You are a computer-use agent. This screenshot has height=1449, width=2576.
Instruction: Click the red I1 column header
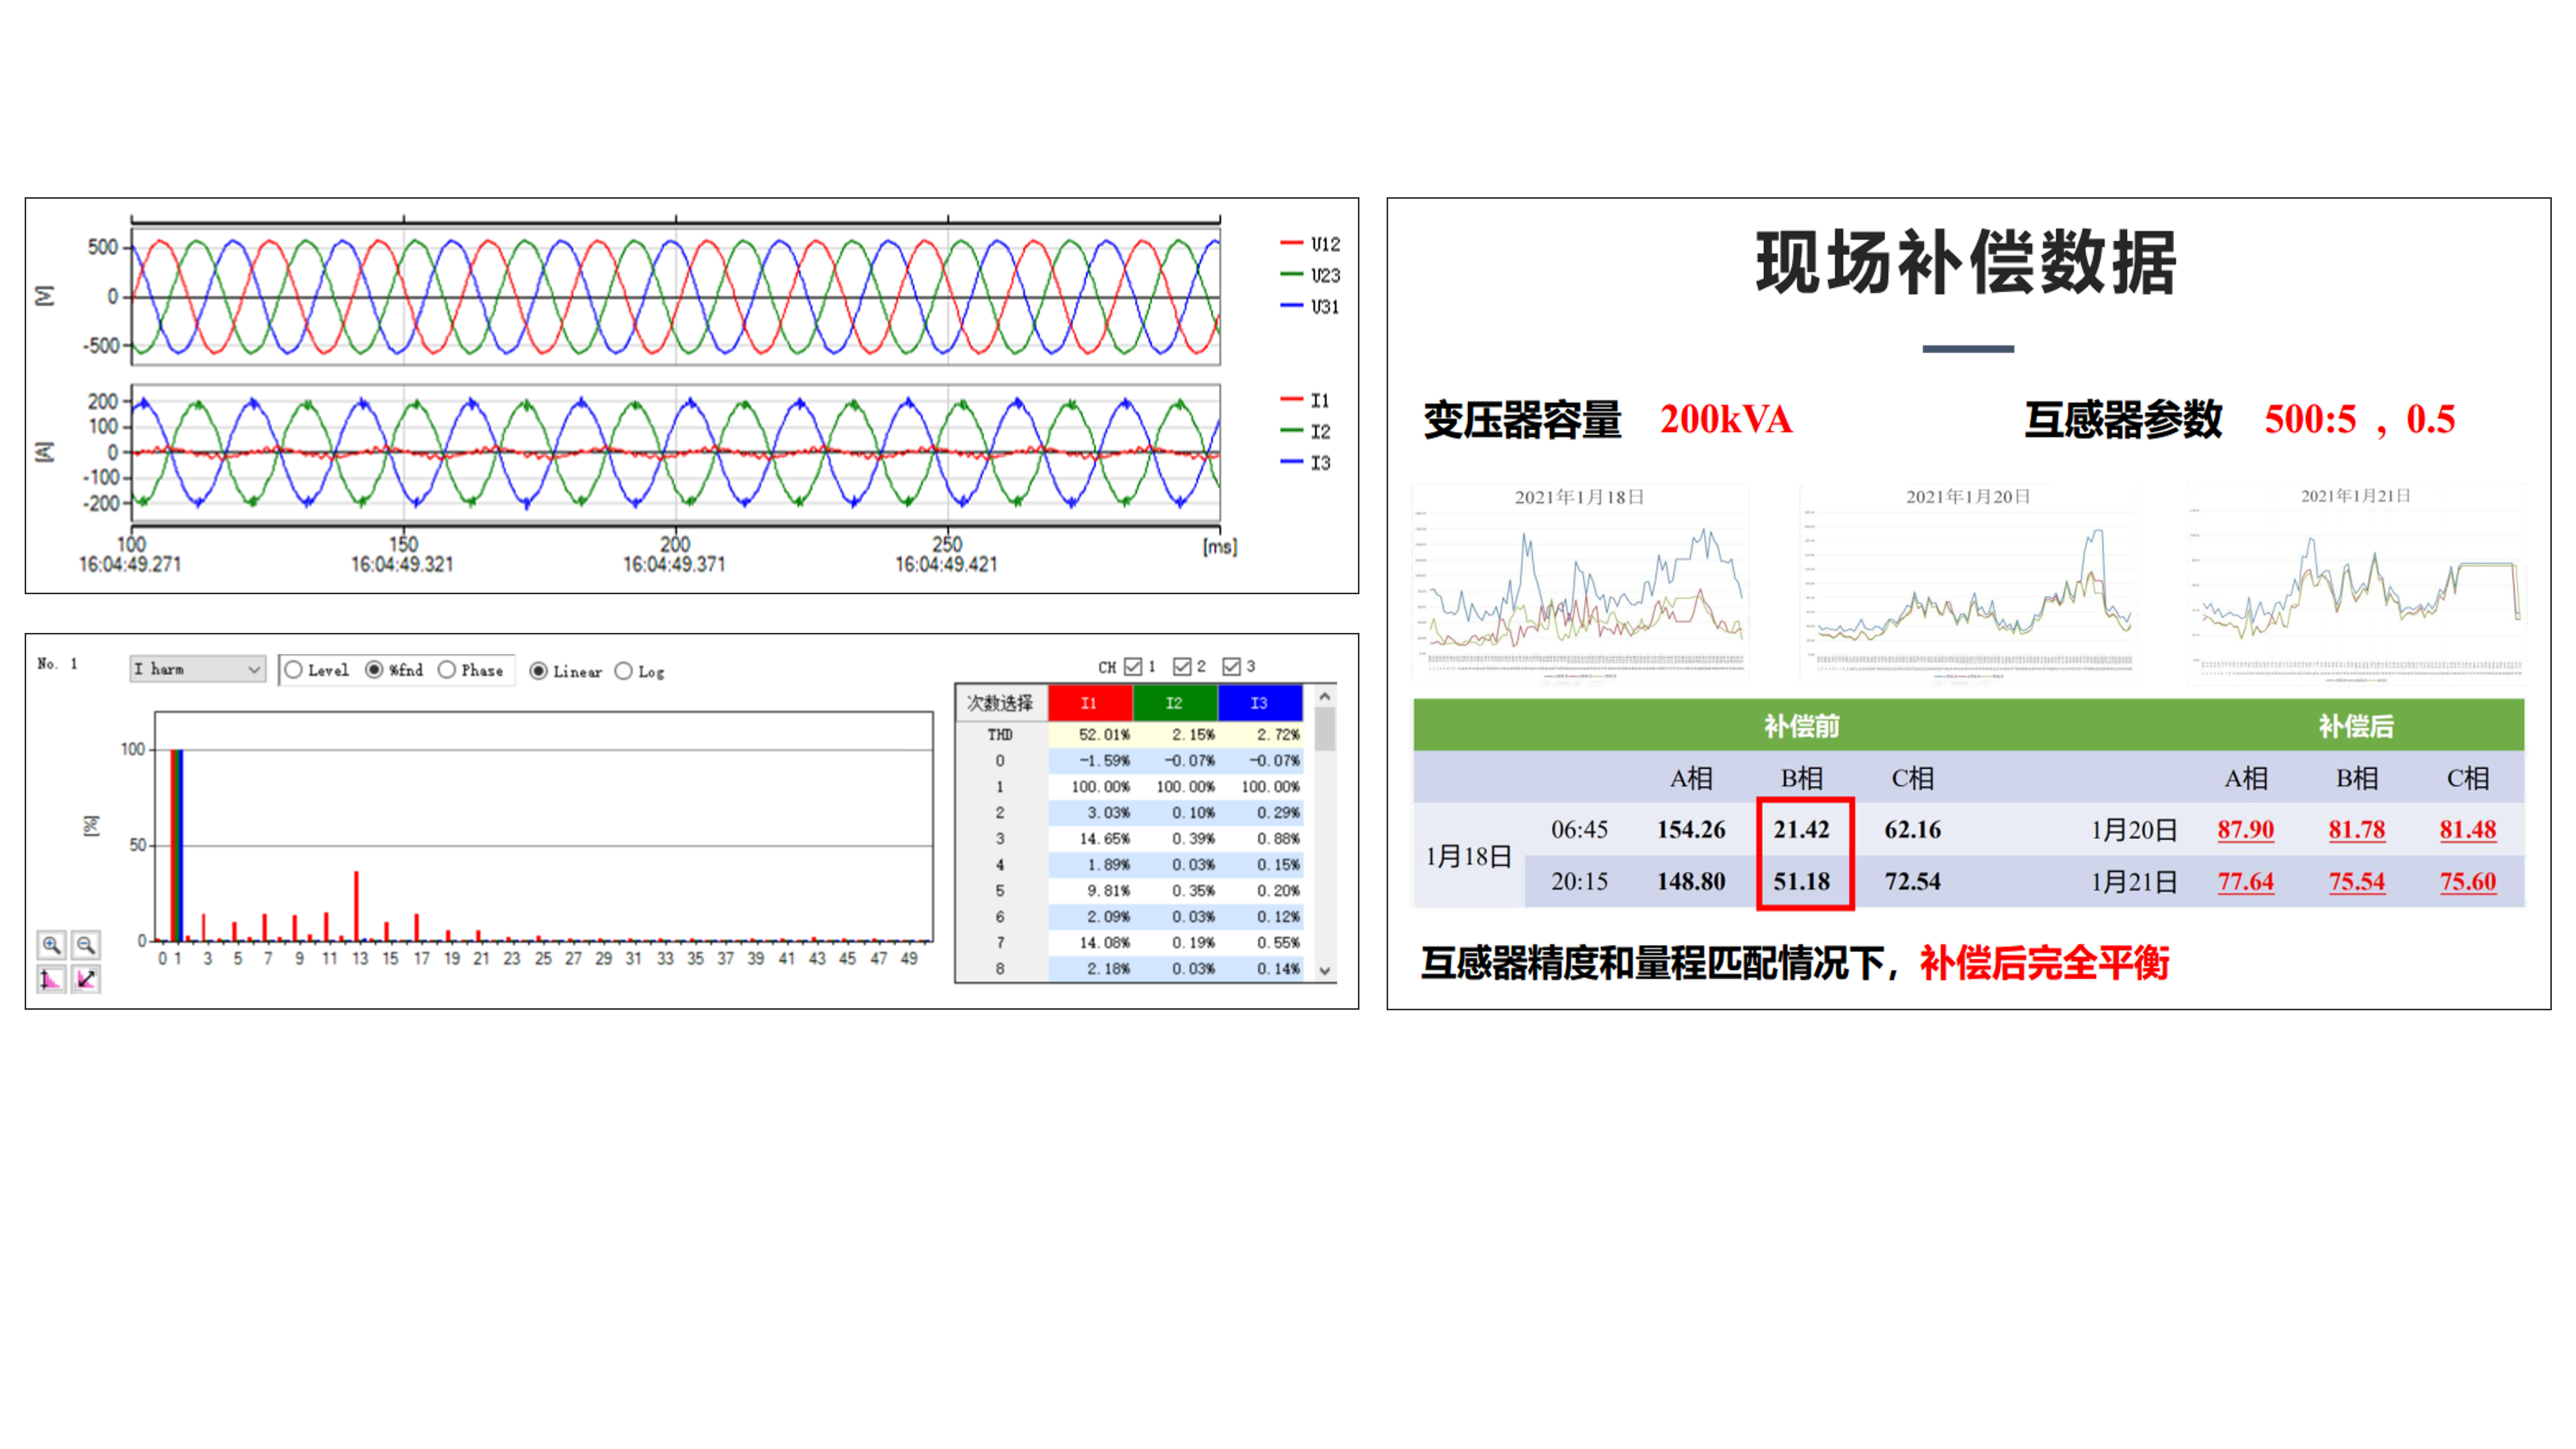[x=1089, y=703]
